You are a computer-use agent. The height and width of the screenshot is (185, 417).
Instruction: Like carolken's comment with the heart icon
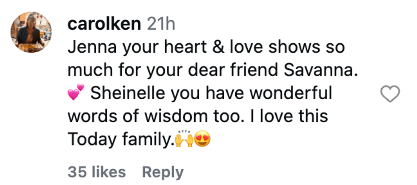point(390,94)
